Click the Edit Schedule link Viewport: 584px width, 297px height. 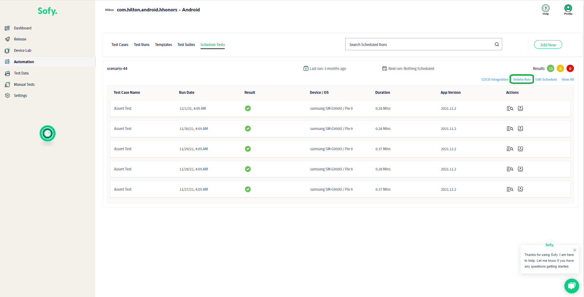point(546,79)
